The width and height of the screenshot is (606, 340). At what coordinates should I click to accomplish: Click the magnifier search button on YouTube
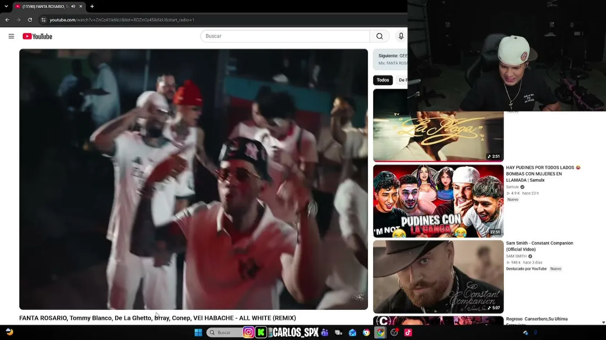point(379,36)
